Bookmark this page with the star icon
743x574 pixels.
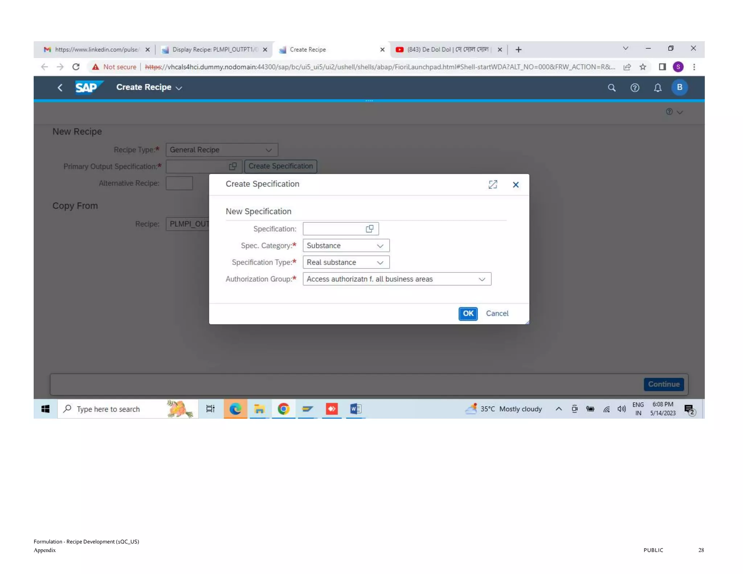click(x=643, y=67)
